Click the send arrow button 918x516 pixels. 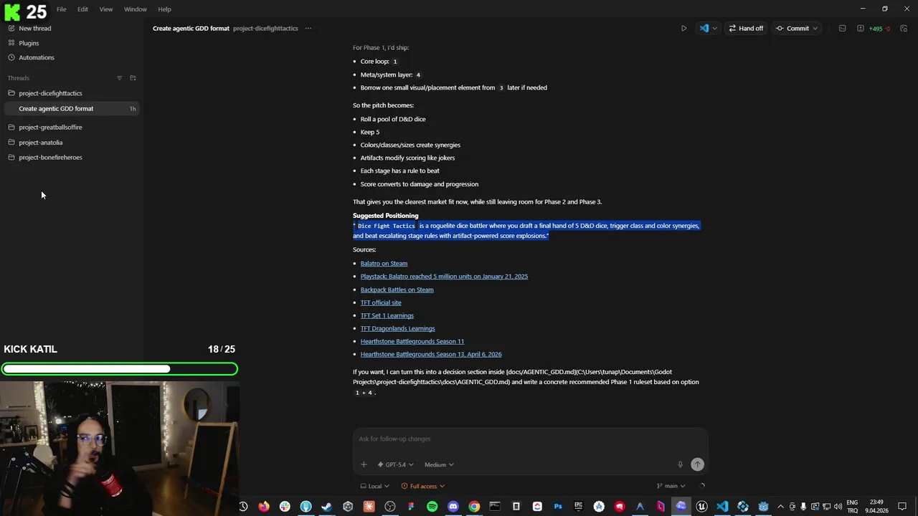click(697, 464)
